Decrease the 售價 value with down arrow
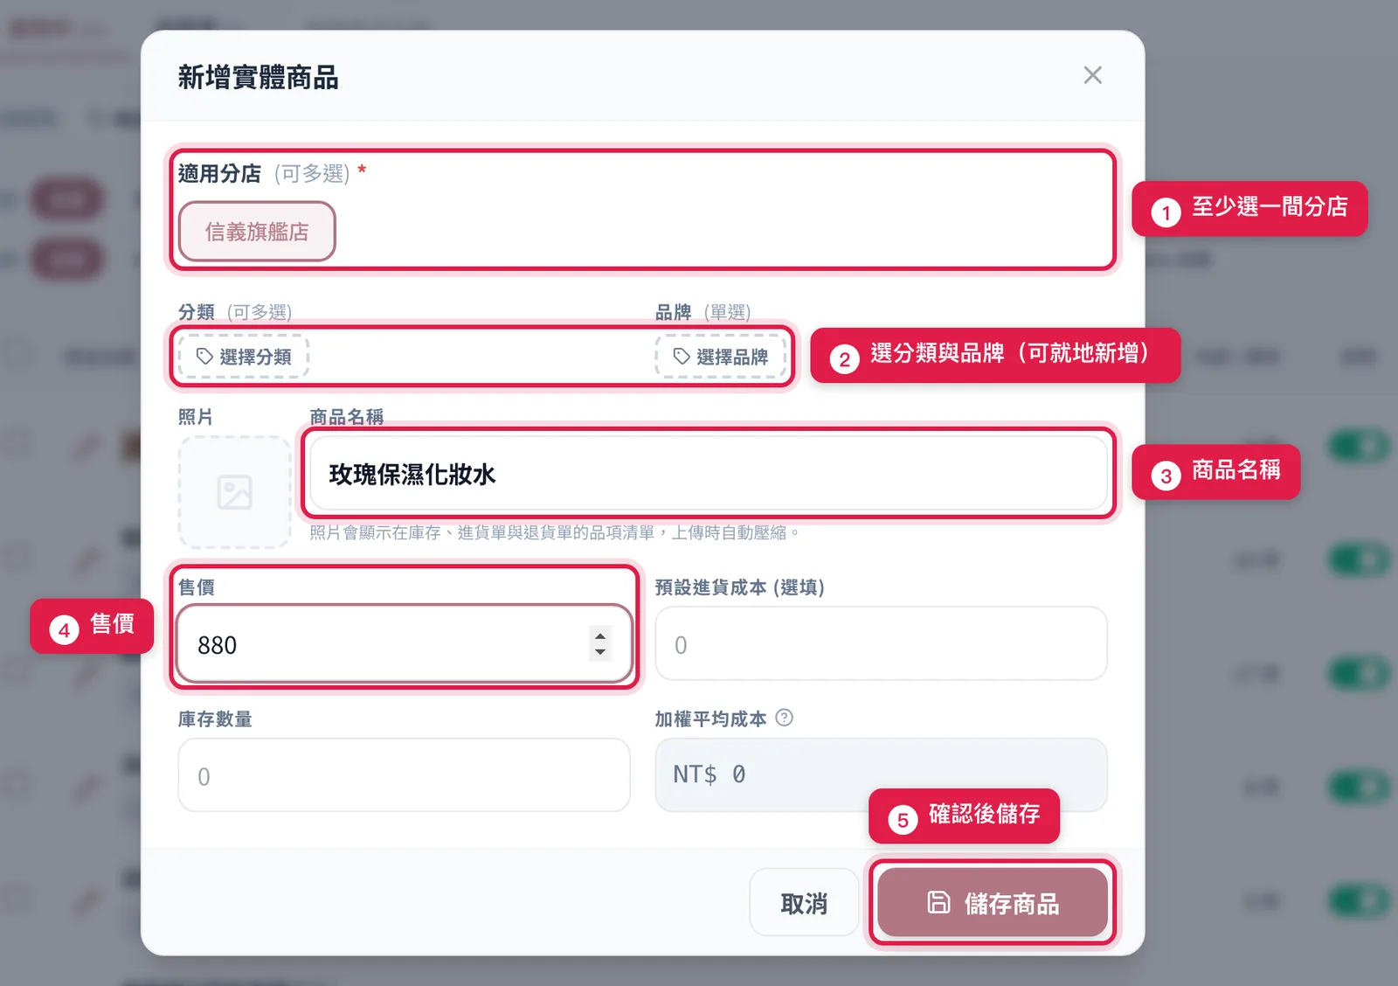The height and width of the screenshot is (986, 1398). click(x=600, y=652)
